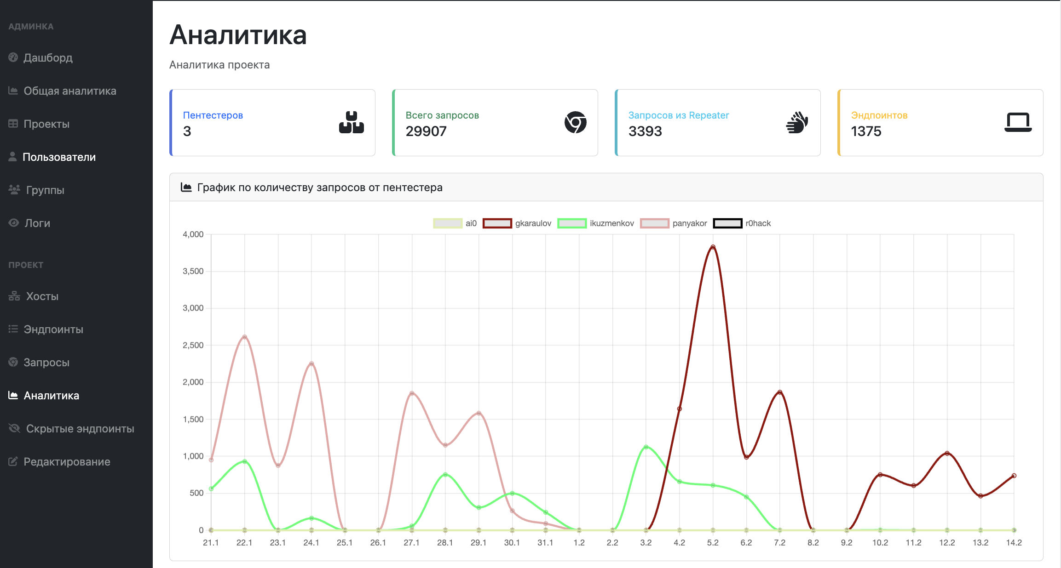Click the Логи eye icon
The width and height of the screenshot is (1061, 568).
(x=14, y=223)
